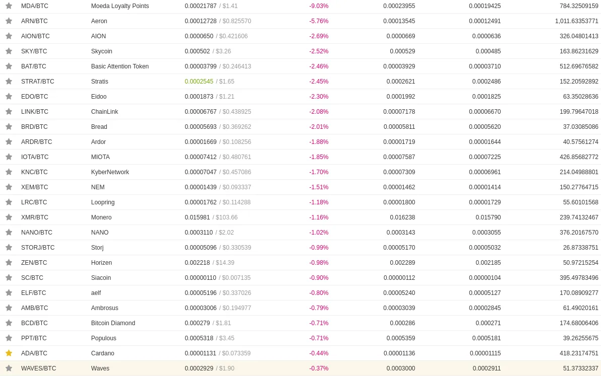Click the Siacoin price 0.00000110
601x376 pixels.
[201, 278]
